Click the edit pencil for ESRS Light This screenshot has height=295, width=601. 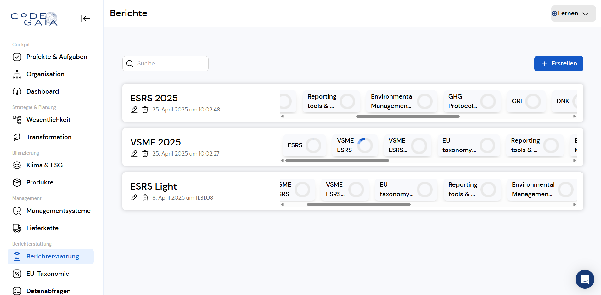tap(134, 198)
